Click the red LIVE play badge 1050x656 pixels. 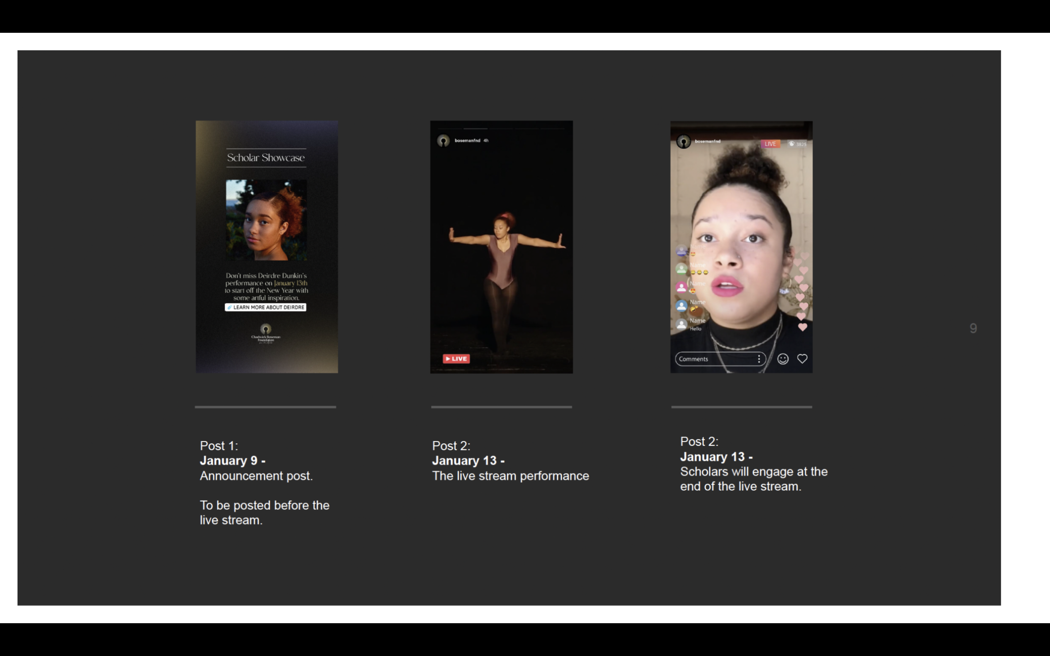[x=456, y=359]
